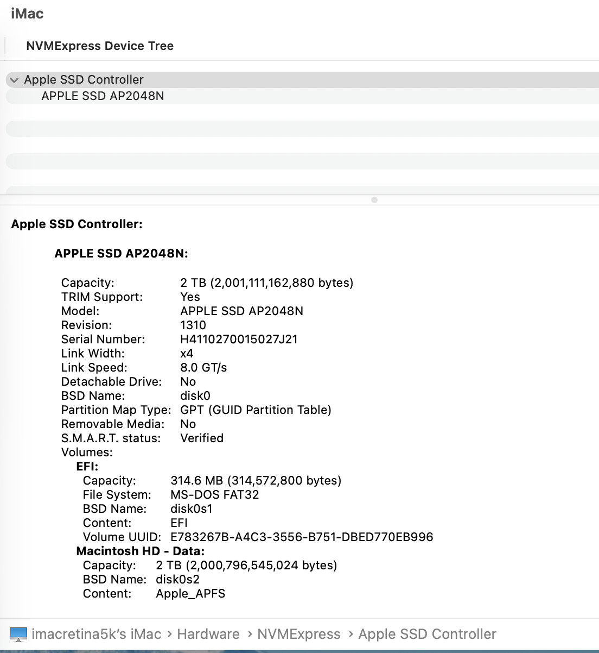Click the iMac computer icon in path bar
This screenshot has height=653, width=599.
tap(18, 634)
